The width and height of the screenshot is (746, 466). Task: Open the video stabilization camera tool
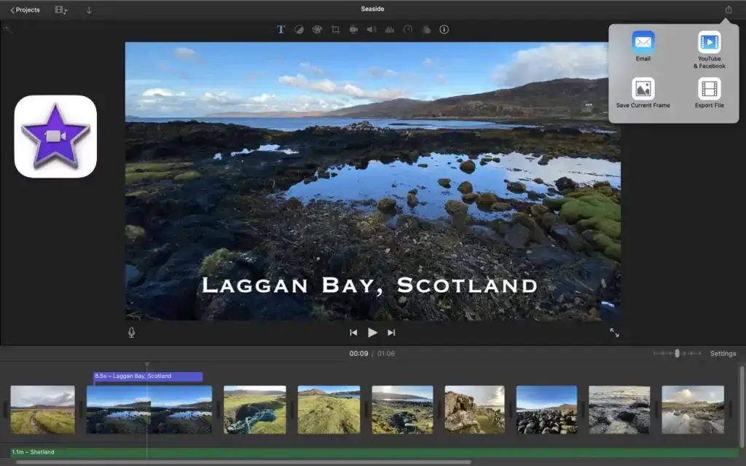(353, 30)
